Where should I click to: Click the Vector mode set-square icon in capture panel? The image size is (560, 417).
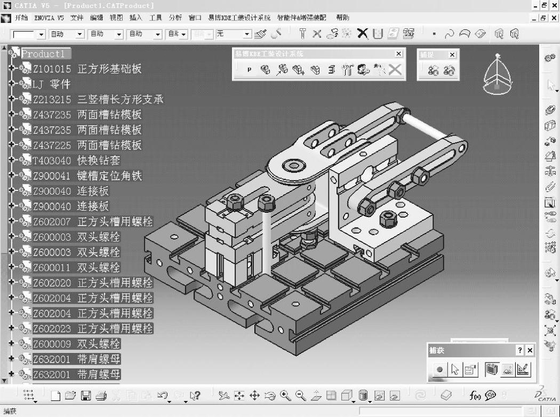pyautogui.click(x=523, y=370)
